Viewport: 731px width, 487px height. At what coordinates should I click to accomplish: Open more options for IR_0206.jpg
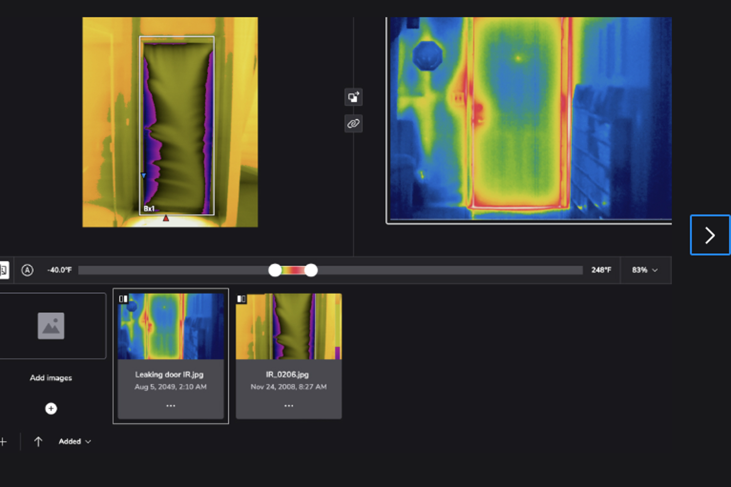click(x=289, y=405)
